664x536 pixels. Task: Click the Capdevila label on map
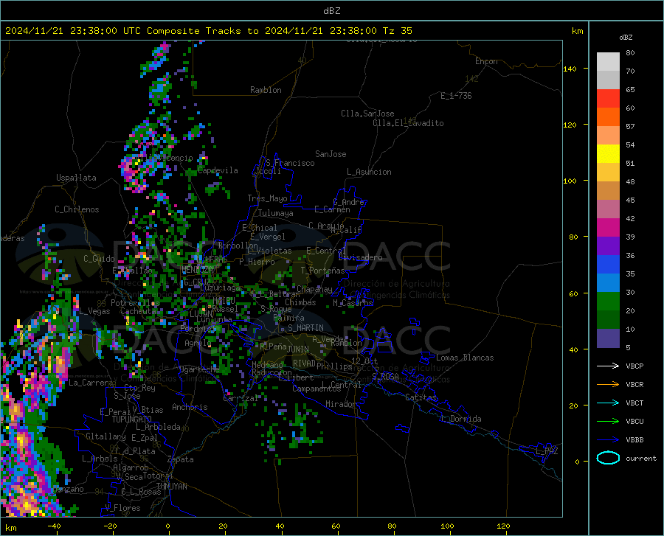click(x=218, y=170)
